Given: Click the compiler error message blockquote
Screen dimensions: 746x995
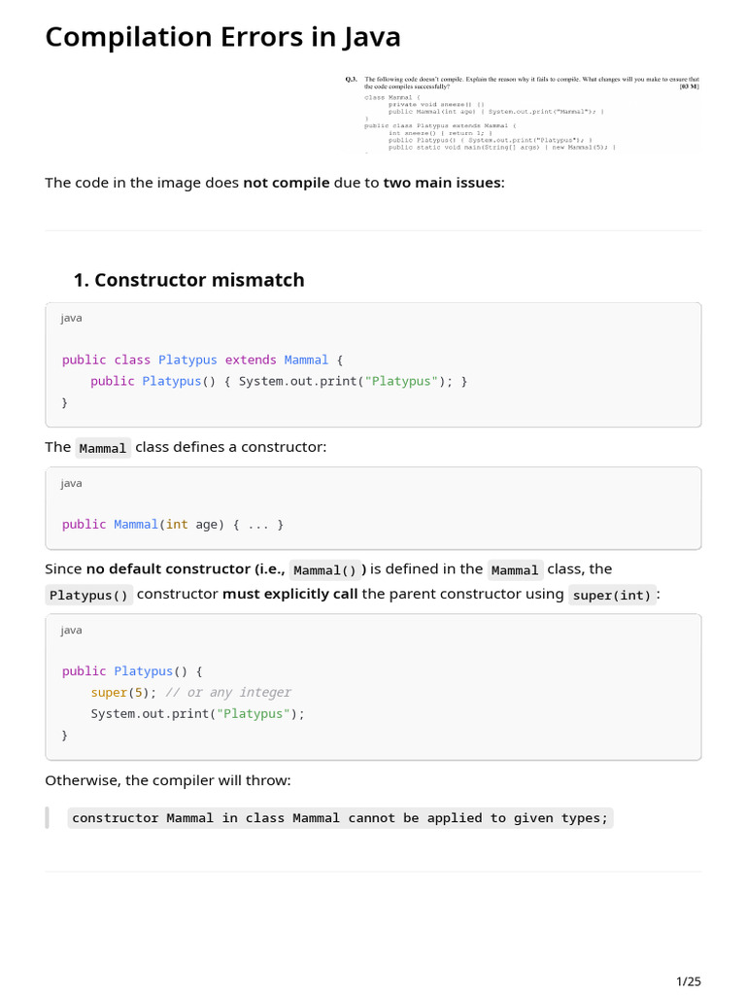Looking at the screenshot, I should click(x=340, y=818).
